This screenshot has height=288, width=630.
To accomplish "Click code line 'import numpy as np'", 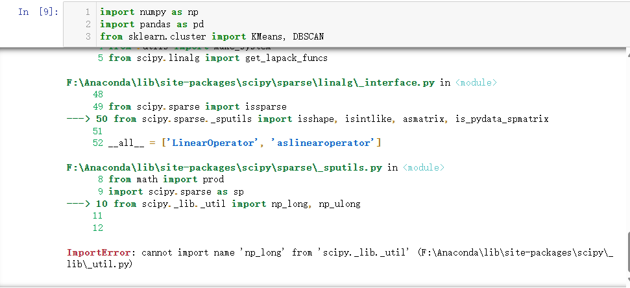I will tap(149, 12).
